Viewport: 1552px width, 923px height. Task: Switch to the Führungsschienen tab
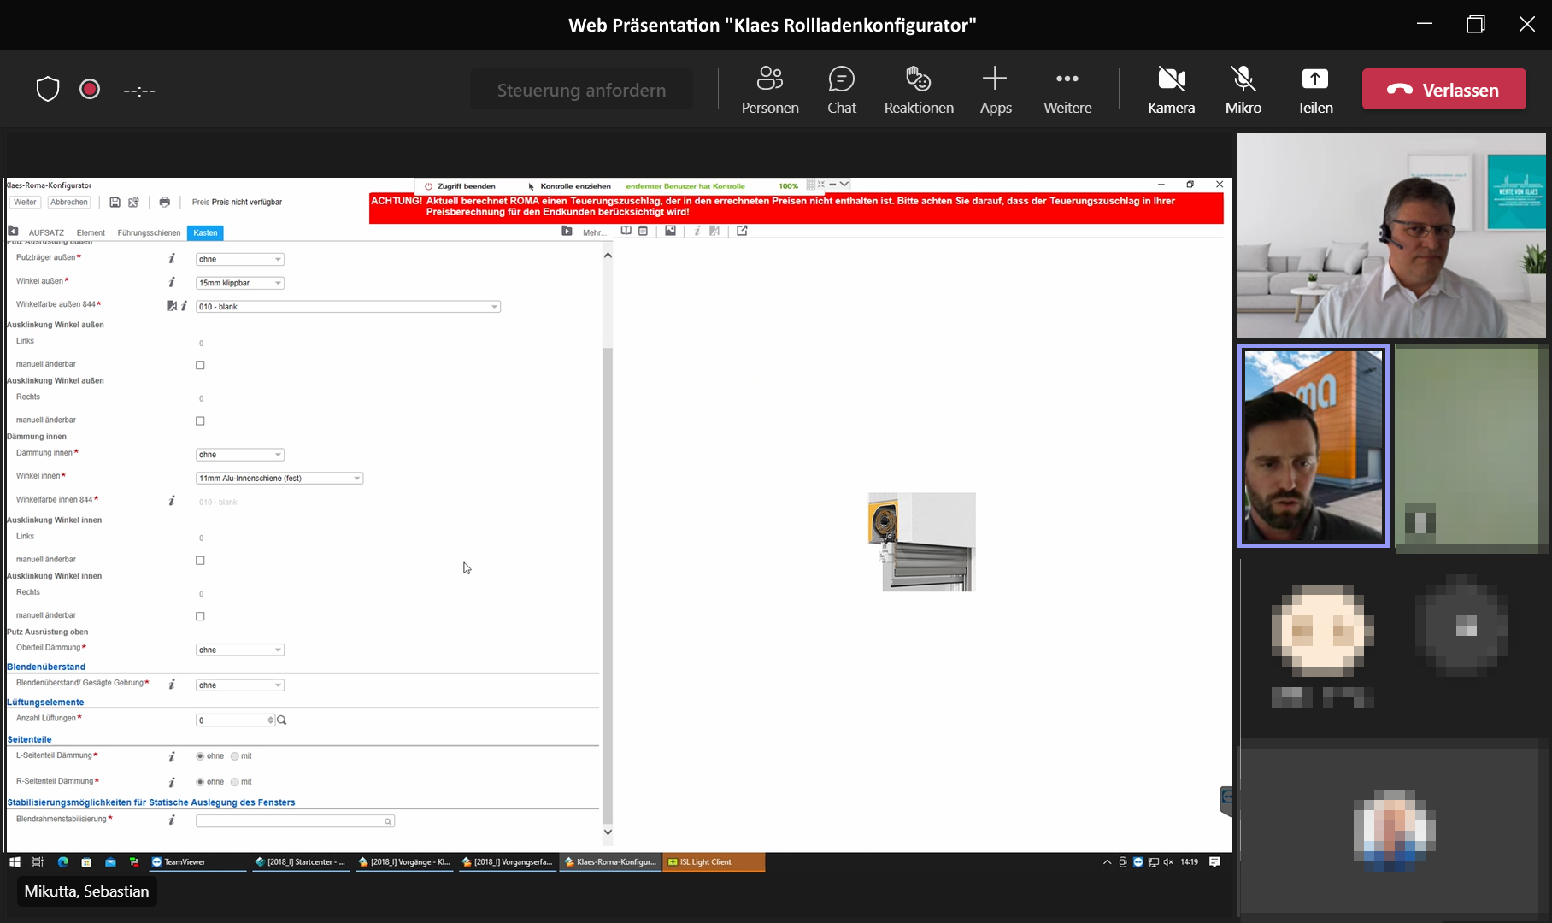pyautogui.click(x=149, y=232)
